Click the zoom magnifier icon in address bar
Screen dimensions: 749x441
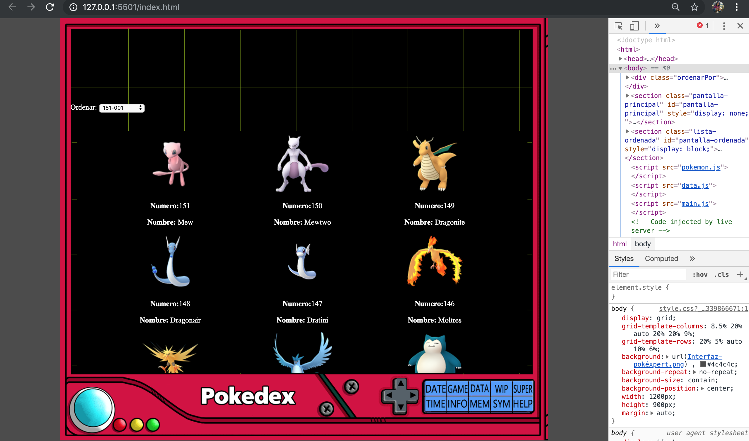[675, 7]
